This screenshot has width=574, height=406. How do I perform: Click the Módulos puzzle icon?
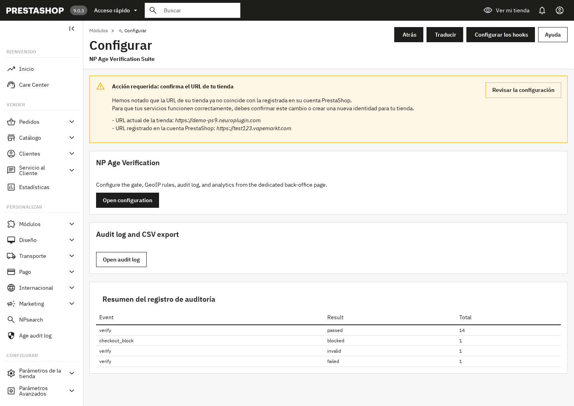[x=11, y=224]
